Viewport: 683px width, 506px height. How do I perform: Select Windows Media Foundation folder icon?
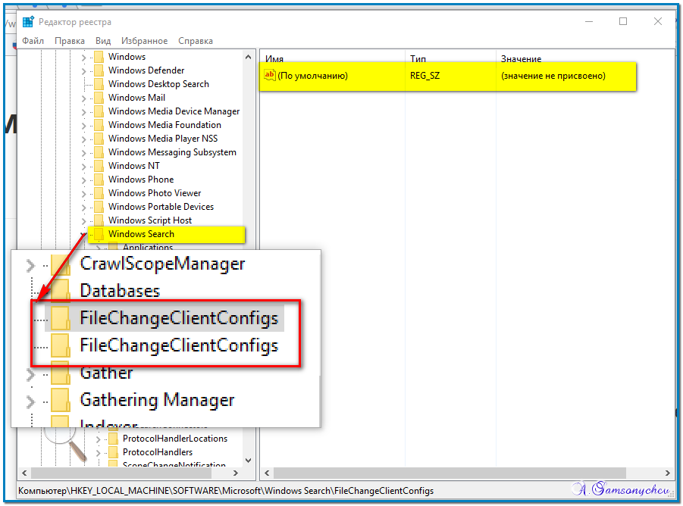click(x=99, y=125)
